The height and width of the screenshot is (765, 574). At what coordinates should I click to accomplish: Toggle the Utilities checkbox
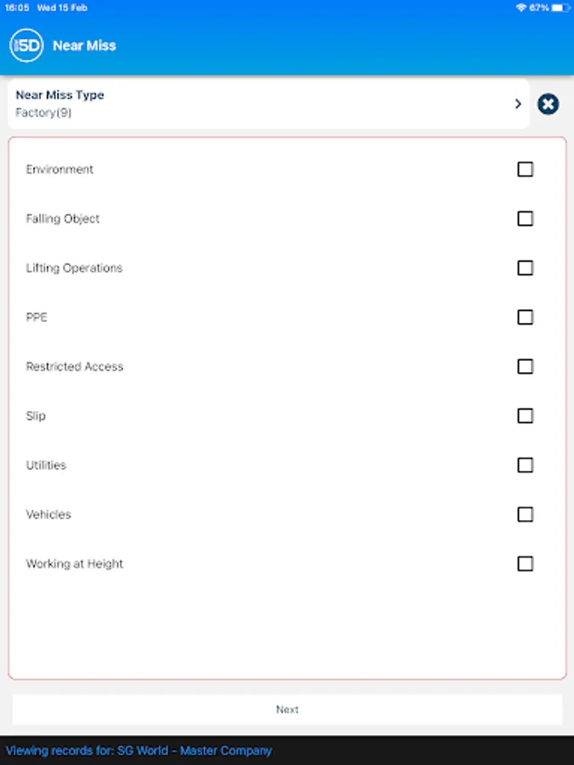(x=526, y=465)
